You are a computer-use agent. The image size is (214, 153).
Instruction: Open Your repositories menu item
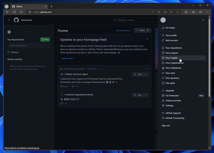click(x=183, y=48)
